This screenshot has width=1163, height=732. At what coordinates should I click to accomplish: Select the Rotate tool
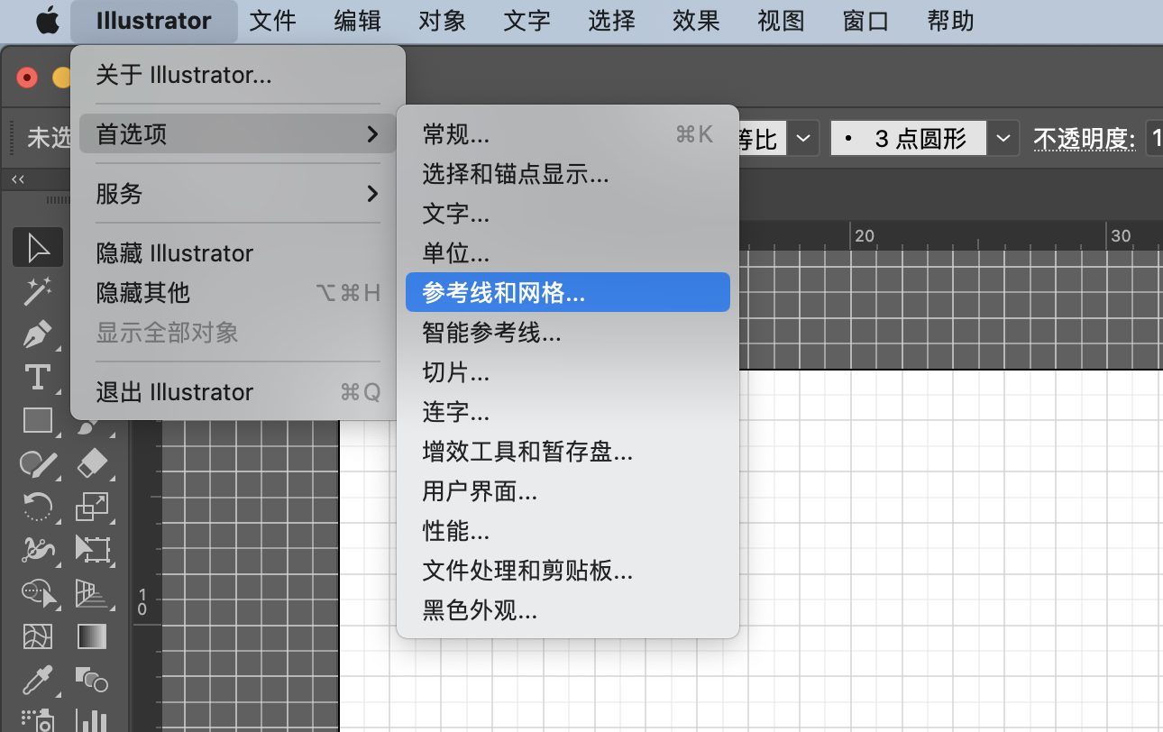pos(38,507)
